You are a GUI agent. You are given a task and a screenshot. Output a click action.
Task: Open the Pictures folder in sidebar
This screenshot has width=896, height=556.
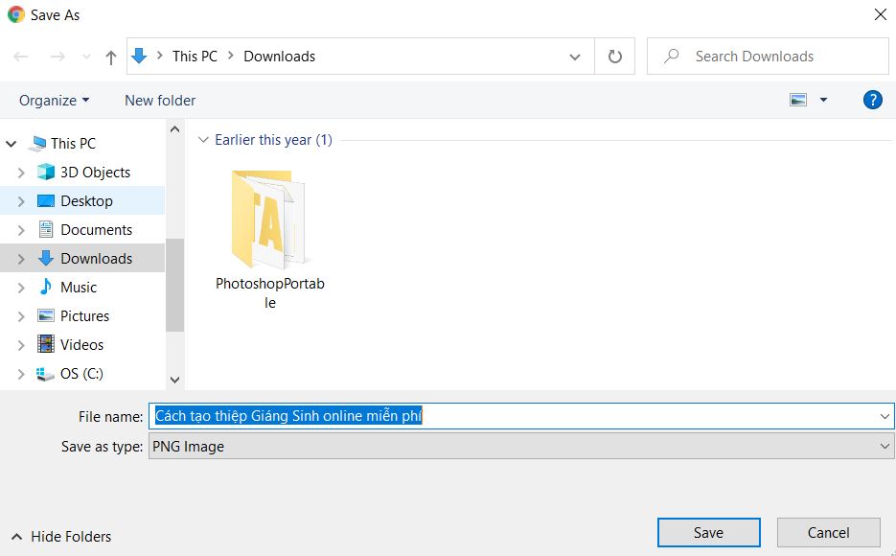[x=84, y=316]
